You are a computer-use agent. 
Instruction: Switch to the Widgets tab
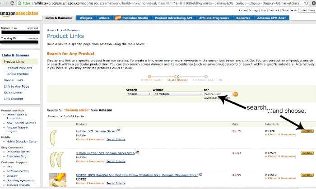(86, 18)
